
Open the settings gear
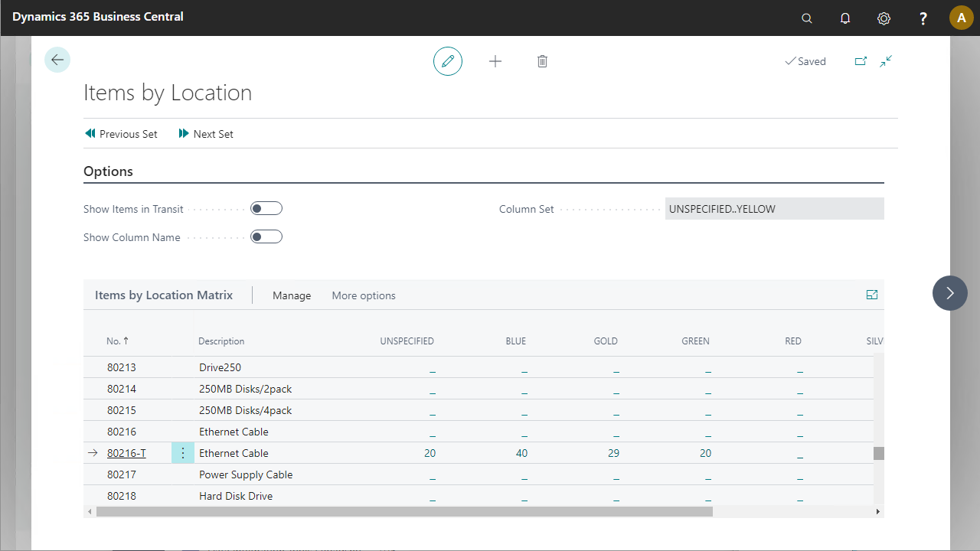pos(884,18)
